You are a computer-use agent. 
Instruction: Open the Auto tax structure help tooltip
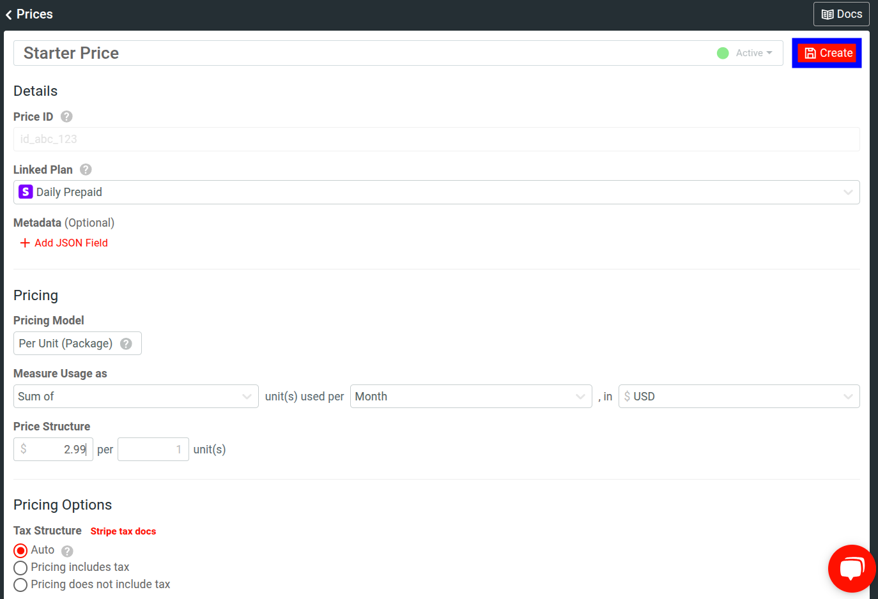[66, 550]
